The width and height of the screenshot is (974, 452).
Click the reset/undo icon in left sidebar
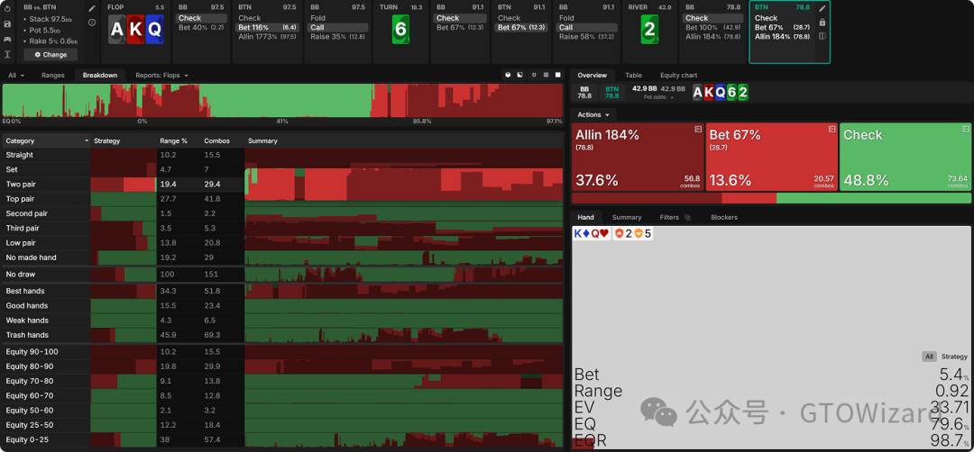[8, 8]
